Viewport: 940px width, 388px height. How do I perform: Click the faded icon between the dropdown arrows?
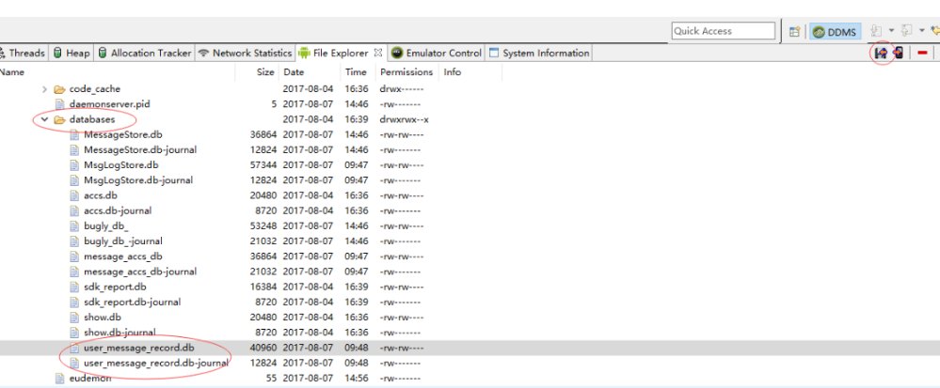tap(906, 31)
